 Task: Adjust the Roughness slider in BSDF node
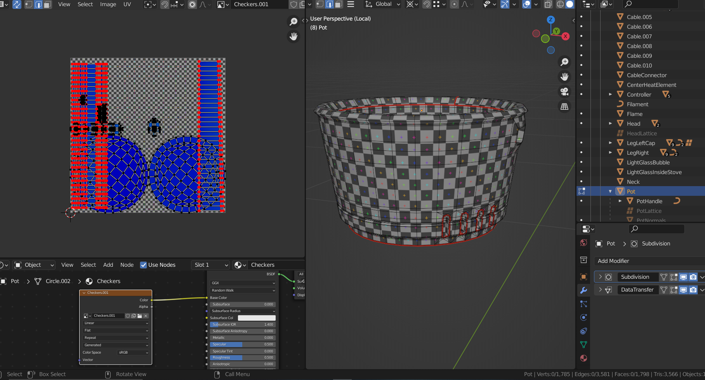[x=243, y=358]
